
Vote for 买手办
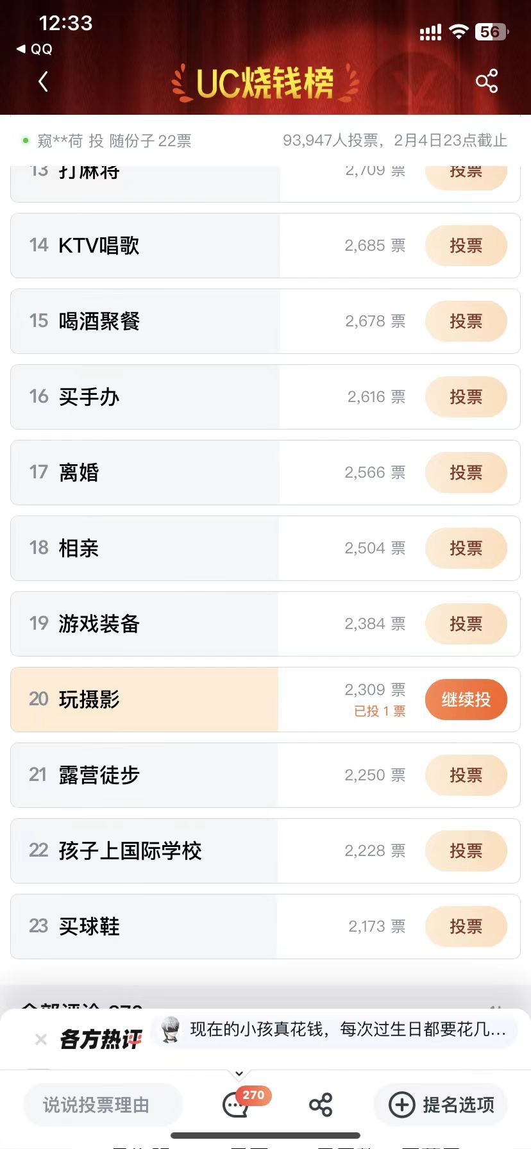[x=466, y=397]
